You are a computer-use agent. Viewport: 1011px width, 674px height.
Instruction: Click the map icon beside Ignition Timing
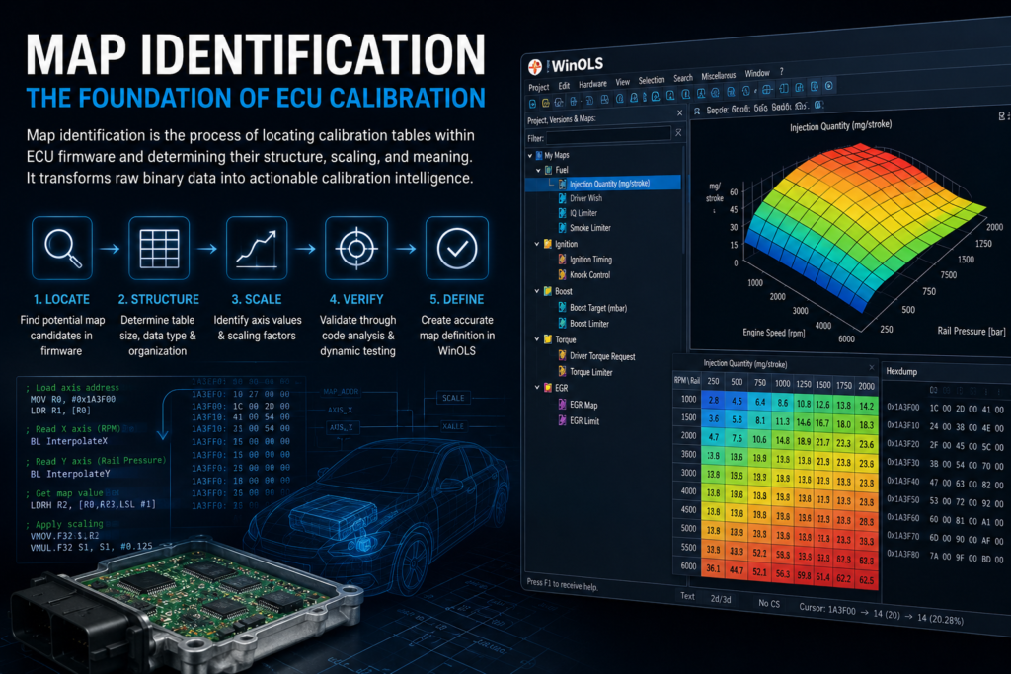tap(562, 259)
